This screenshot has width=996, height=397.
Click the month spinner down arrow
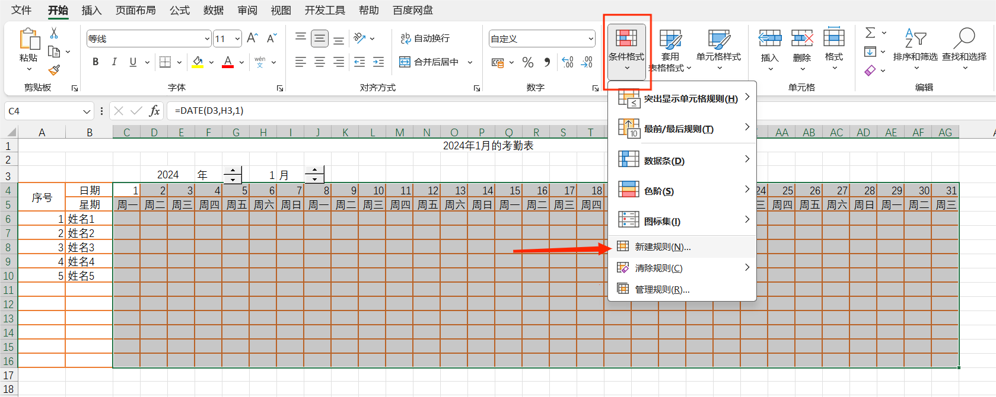point(314,179)
